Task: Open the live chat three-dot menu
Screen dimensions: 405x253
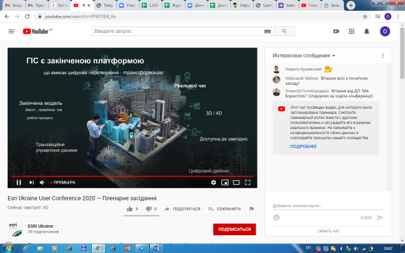Action: (x=383, y=56)
